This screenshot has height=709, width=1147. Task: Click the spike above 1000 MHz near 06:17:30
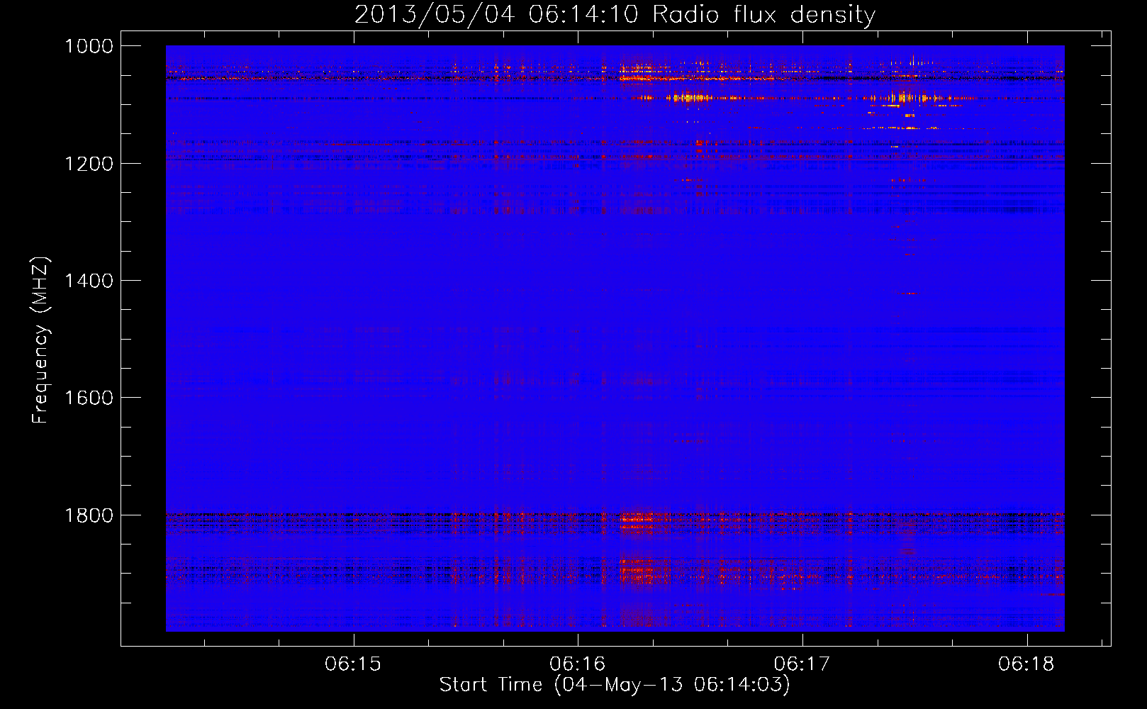click(x=913, y=57)
